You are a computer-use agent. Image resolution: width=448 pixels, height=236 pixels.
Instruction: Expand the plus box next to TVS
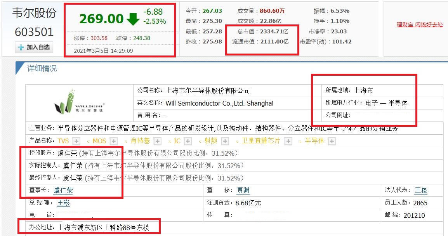tap(76, 141)
